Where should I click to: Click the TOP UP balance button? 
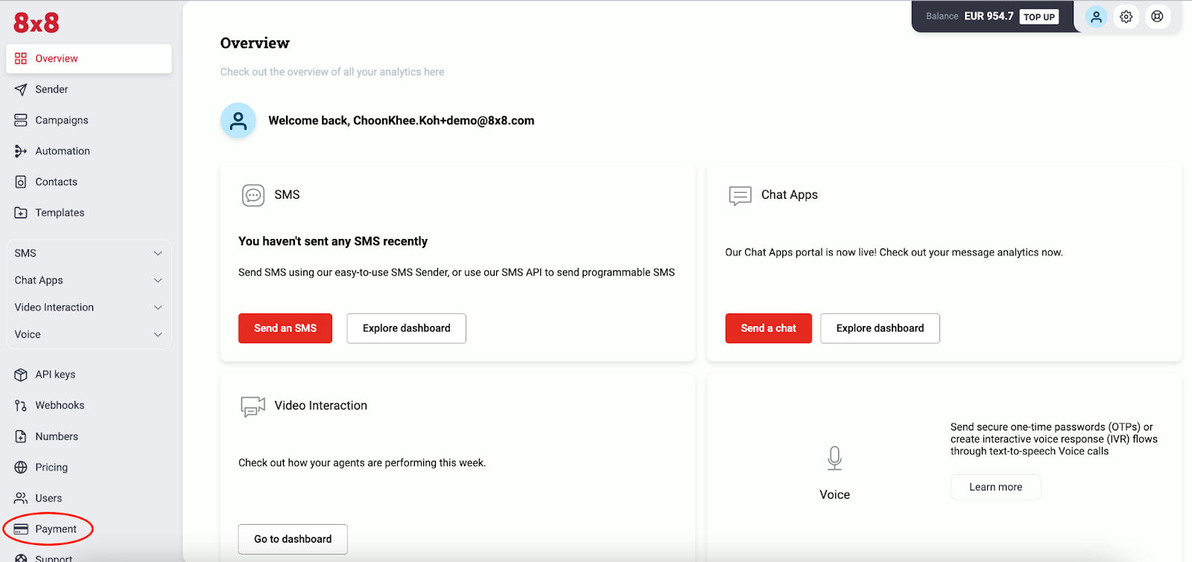[1039, 17]
